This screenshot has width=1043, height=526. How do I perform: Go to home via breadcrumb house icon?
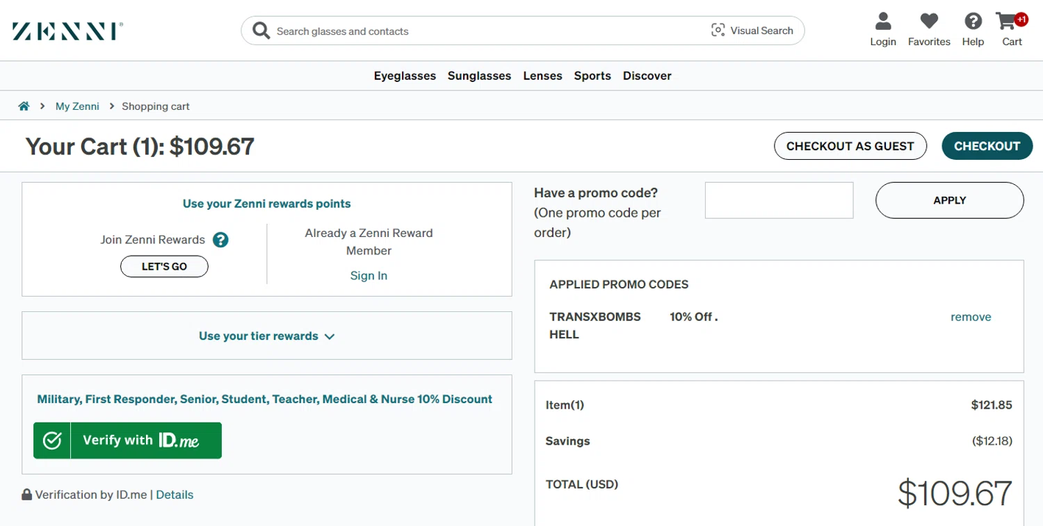tap(24, 106)
